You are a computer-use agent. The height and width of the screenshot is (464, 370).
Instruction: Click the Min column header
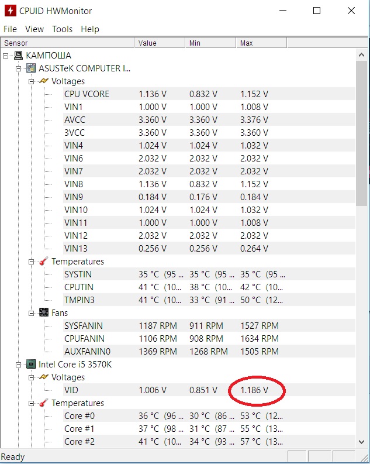(x=210, y=43)
